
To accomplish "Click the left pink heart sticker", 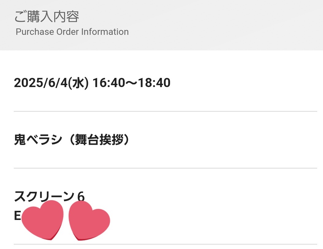I will pos(42,220).
